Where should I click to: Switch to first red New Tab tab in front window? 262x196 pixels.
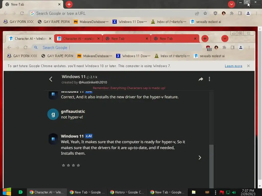click(x=127, y=39)
